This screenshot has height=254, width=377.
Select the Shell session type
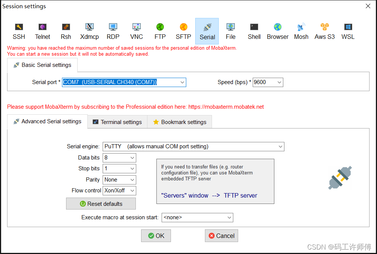coord(254,31)
